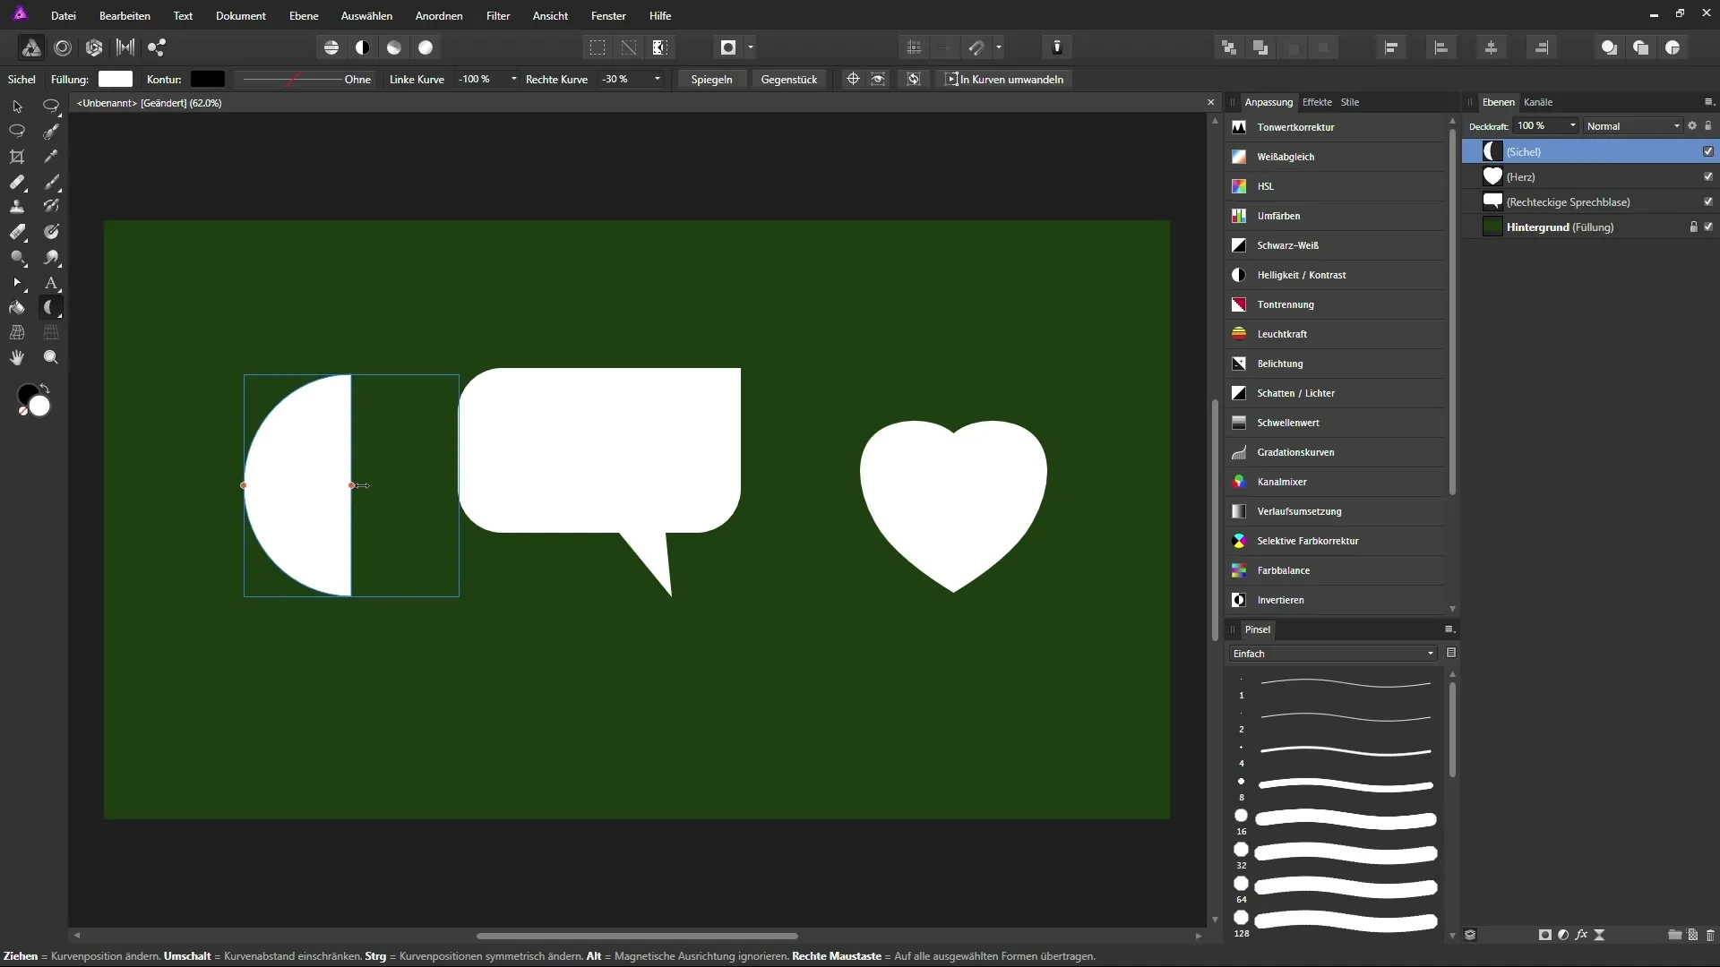
Task: Open the white Füllung color swatch
Action: (116, 80)
